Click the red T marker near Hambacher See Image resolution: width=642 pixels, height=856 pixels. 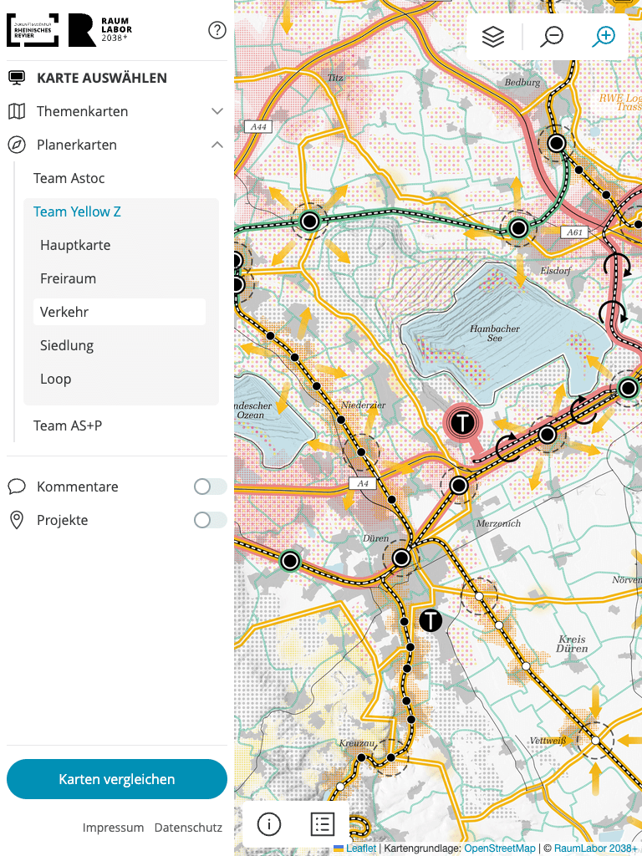point(461,422)
